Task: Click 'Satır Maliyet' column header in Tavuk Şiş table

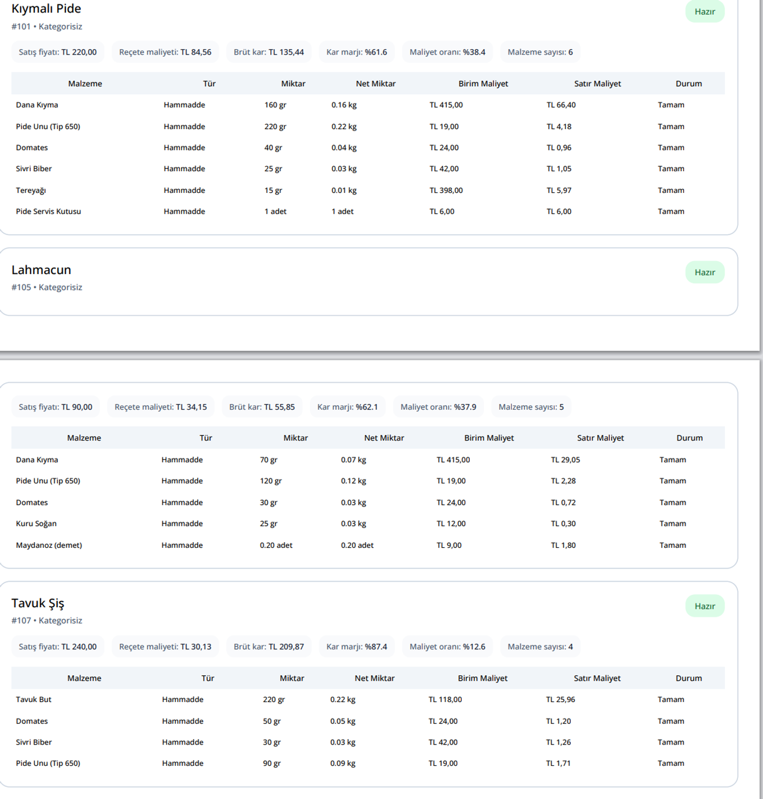Action: click(x=597, y=679)
